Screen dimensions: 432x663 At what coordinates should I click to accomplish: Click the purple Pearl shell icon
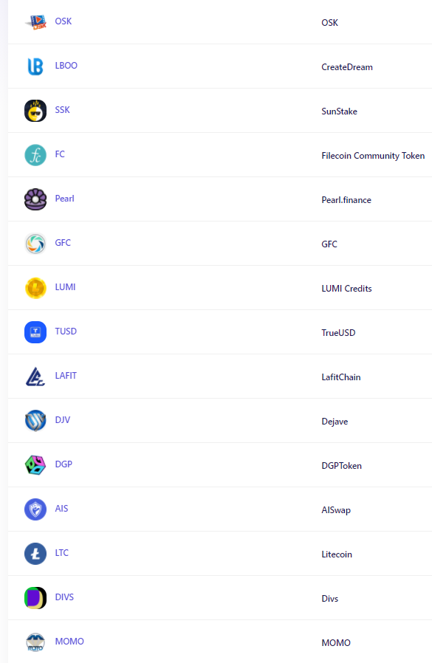click(35, 199)
